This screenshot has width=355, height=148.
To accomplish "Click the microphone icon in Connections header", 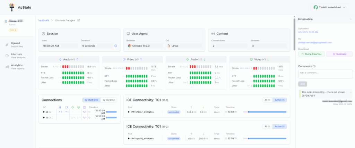I will tap(60, 107).
